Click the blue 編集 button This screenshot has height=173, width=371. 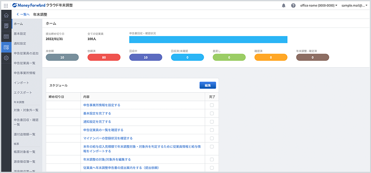point(207,85)
